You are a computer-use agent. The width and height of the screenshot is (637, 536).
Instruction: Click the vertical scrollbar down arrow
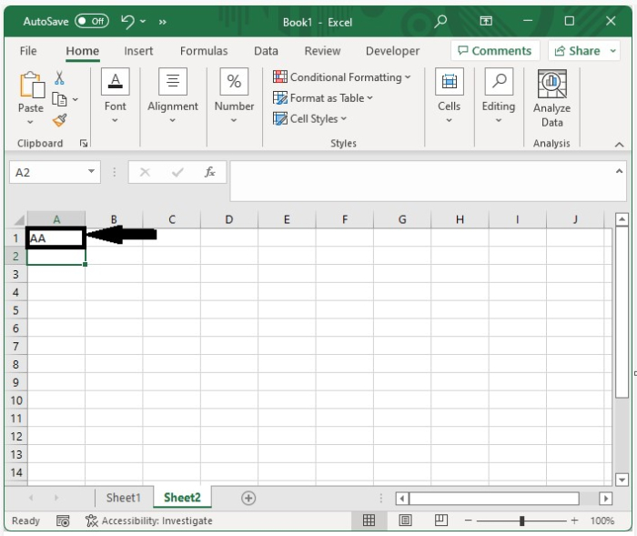622,480
